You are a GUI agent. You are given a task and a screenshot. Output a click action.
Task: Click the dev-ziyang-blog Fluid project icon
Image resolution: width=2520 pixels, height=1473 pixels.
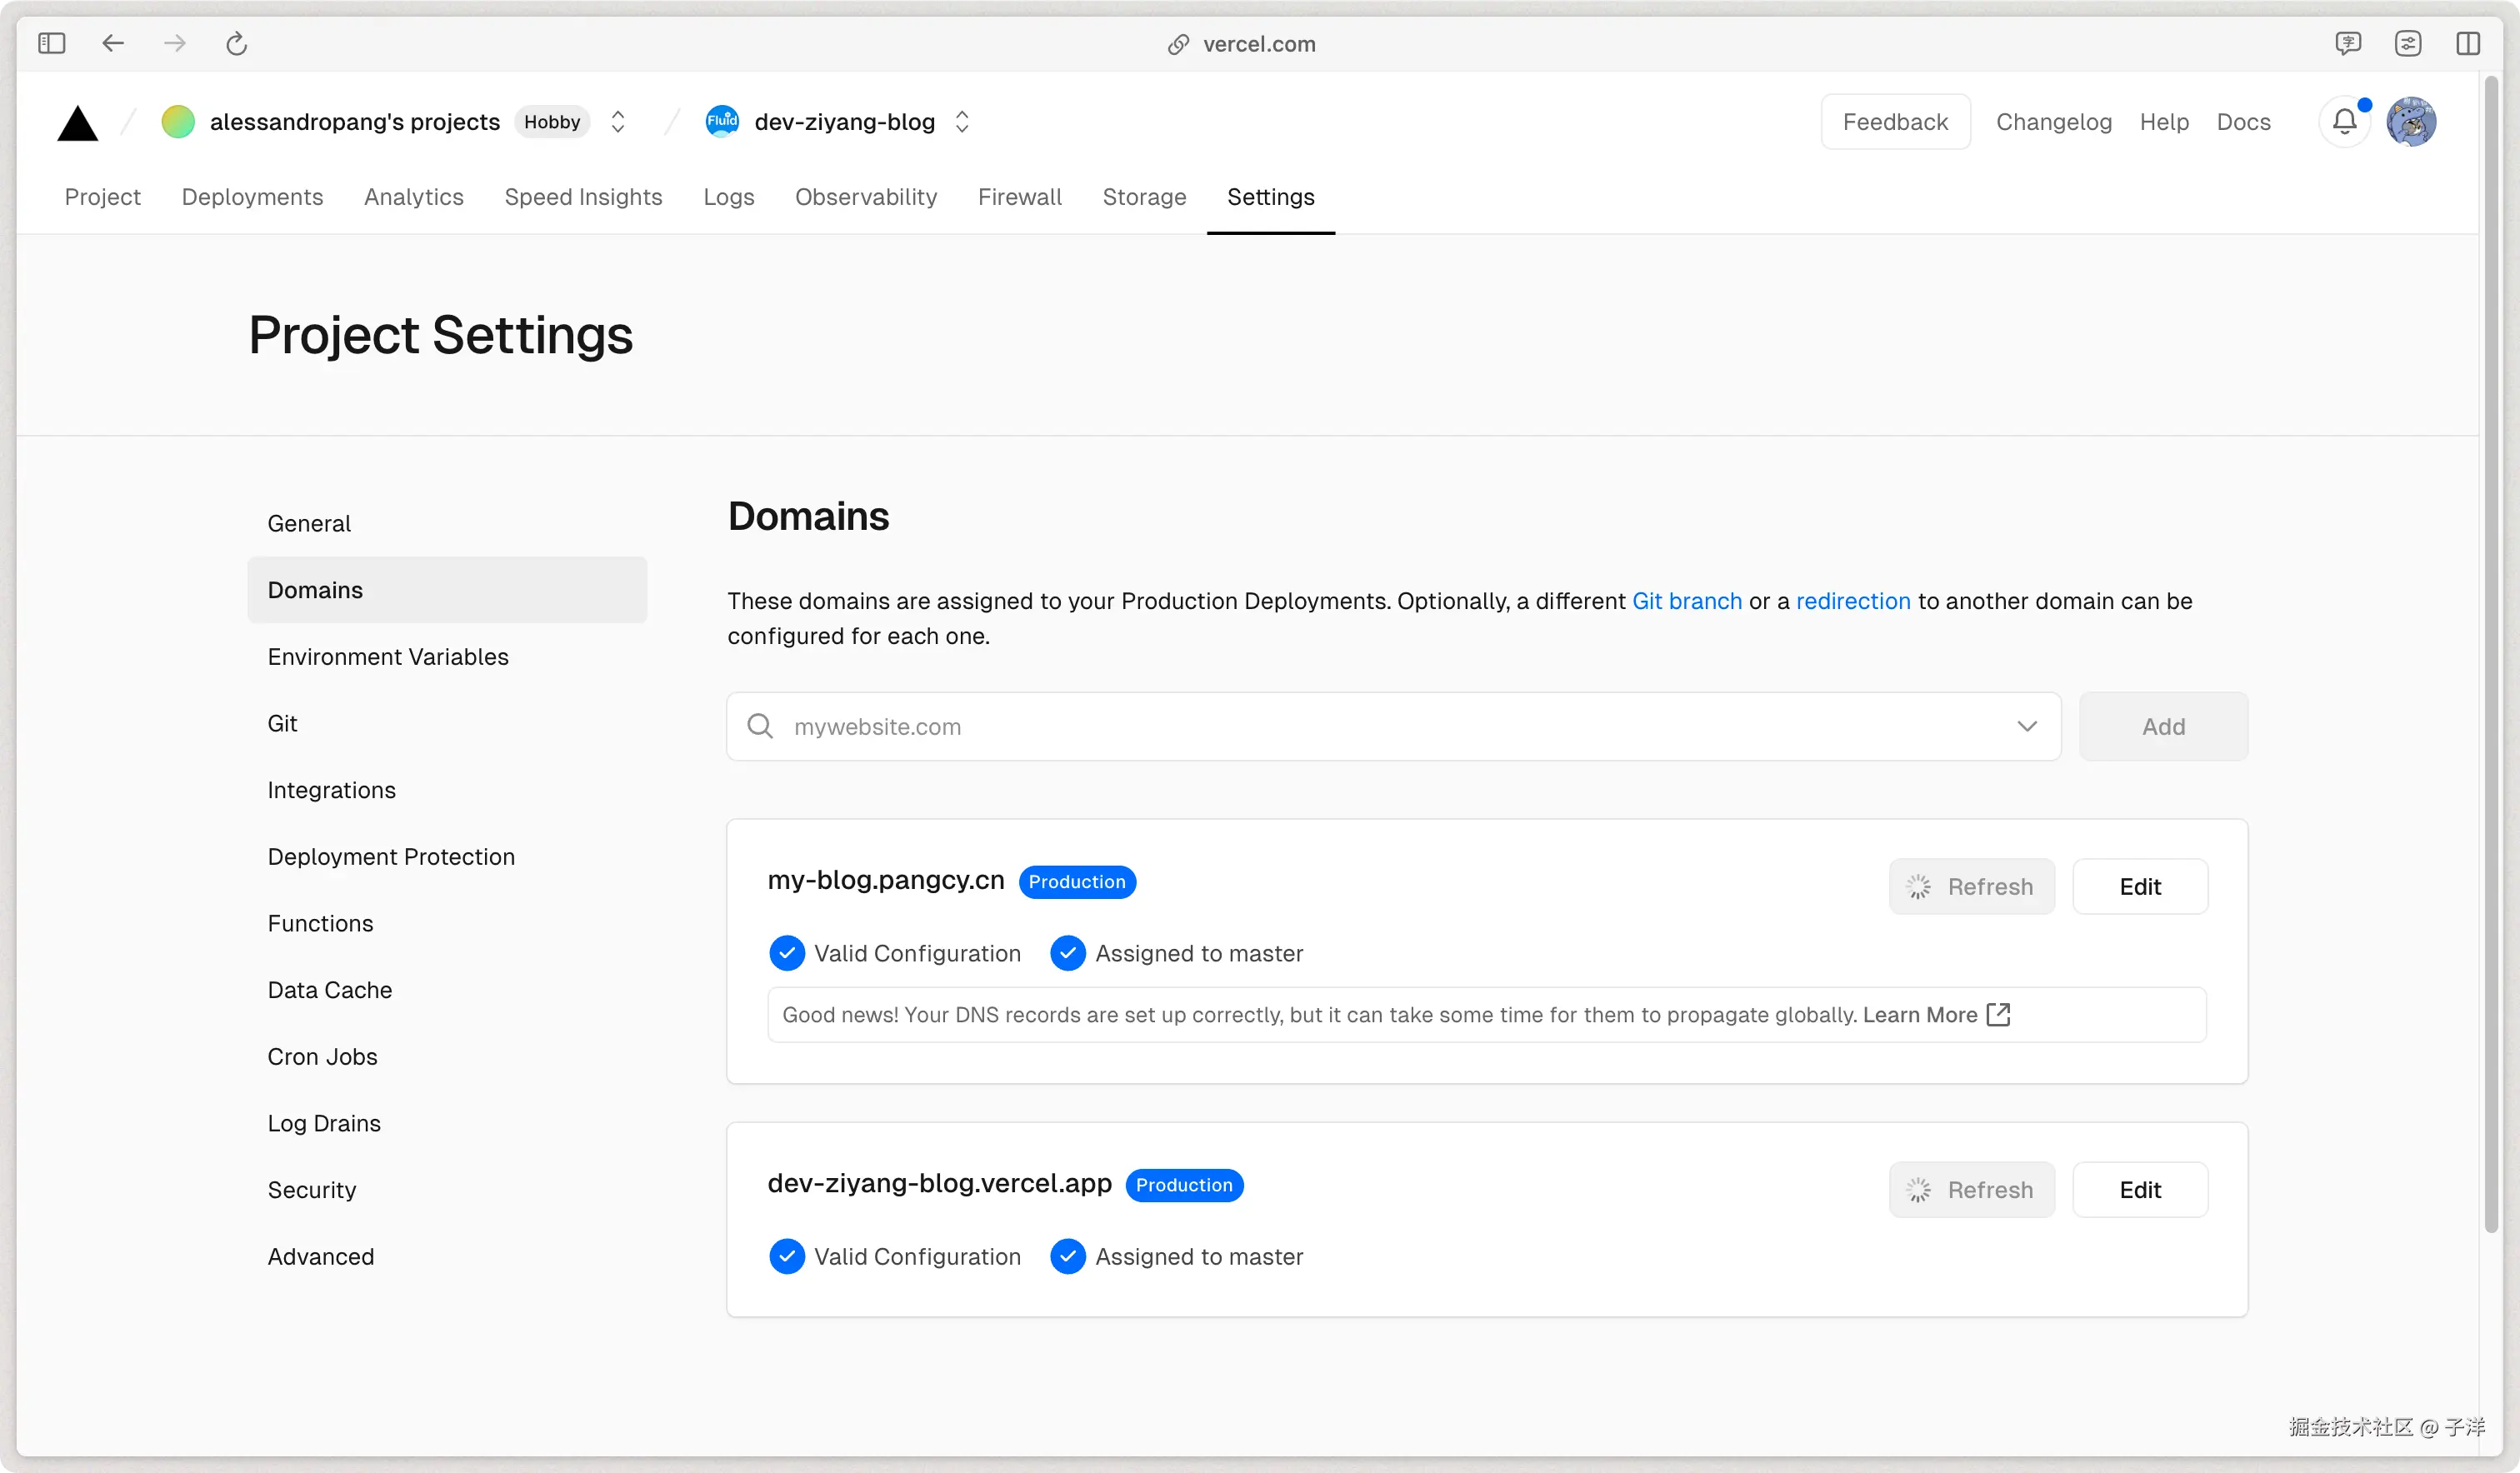tap(722, 122)
